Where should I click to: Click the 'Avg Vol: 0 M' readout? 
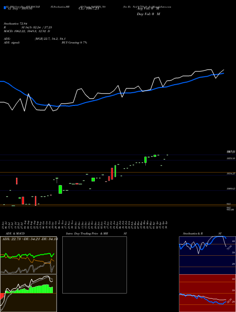148,9
